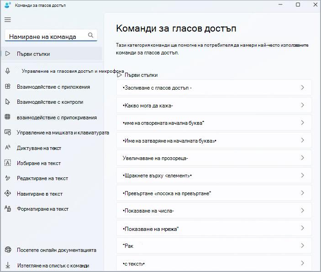Click the voice access app icon in the title bar
321x272 pixels.
point(7,5)
